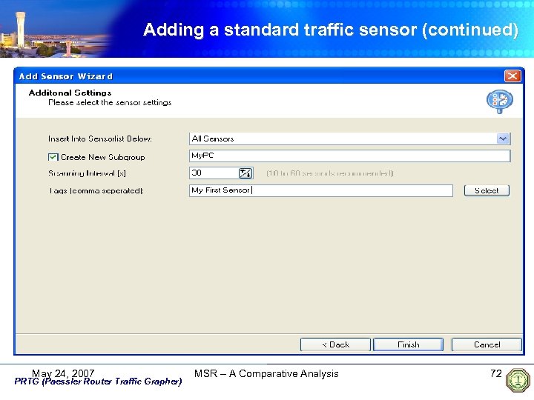Click the 'Additonal Settings' heading text
The image size is (534, 400).
point(70,93)
